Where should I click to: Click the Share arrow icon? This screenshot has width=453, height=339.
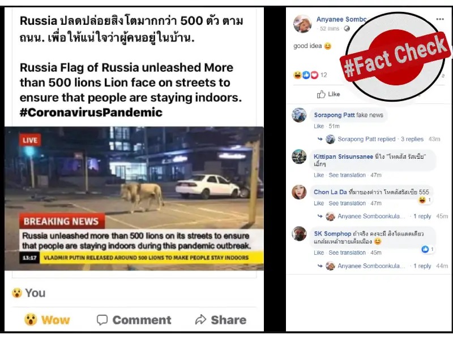click(x=200, y=319)
